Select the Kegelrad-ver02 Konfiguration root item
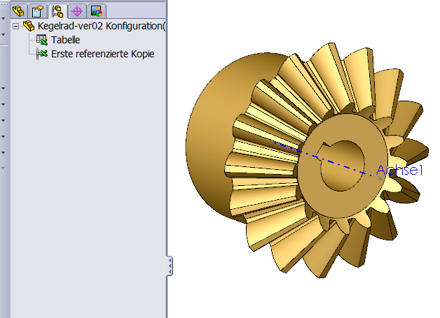Screen dimensions: 440x318 [x=102, y=26]
